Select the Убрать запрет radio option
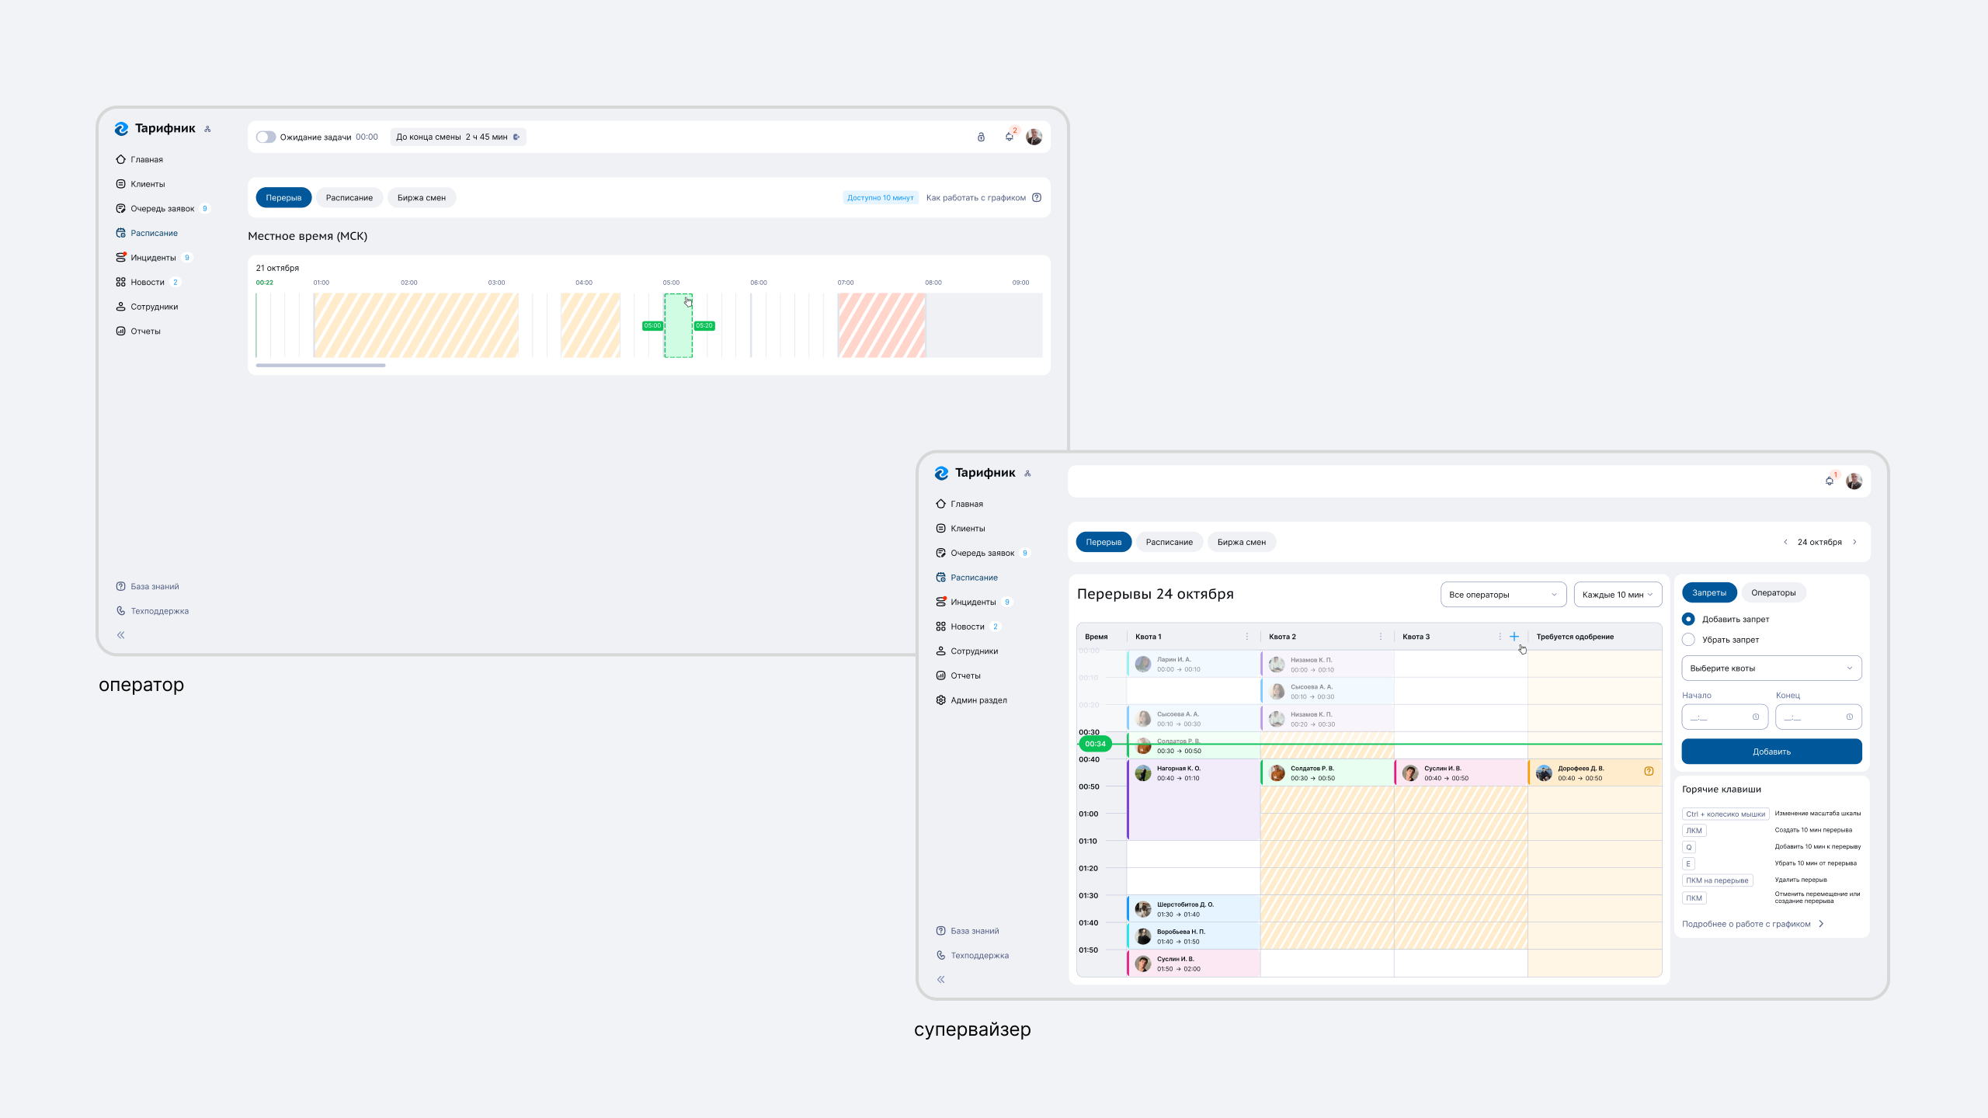 [x=1688, y=640]
